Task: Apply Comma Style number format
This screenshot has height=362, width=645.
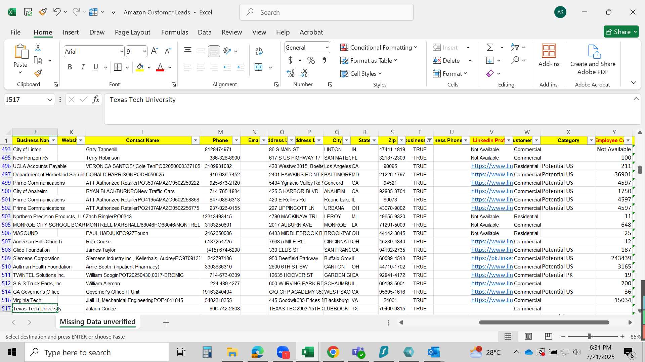Action: [324, 60]
